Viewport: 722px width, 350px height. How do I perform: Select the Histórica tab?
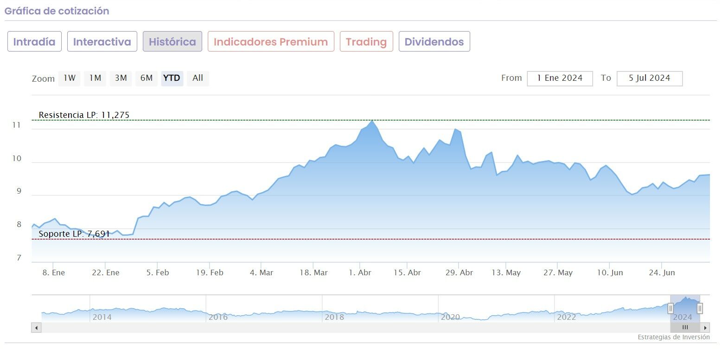[x=173, y=42]
